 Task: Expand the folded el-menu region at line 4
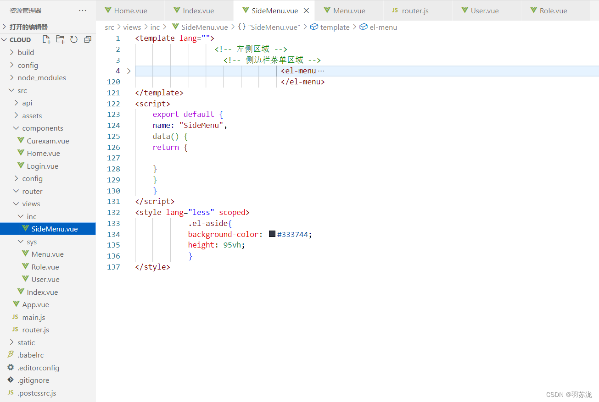tap(129, 71)
